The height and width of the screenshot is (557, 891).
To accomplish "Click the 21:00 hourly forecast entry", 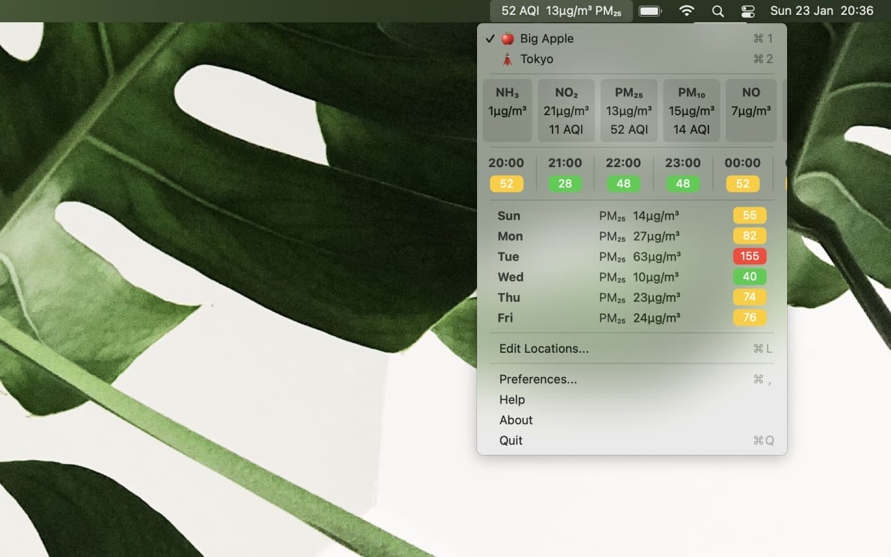I will pos(565,173).
